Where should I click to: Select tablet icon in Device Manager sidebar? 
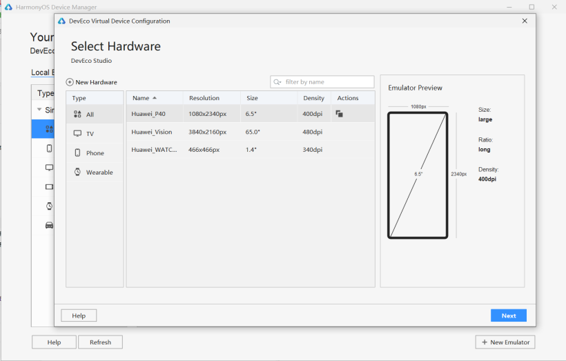click(50, 186)
